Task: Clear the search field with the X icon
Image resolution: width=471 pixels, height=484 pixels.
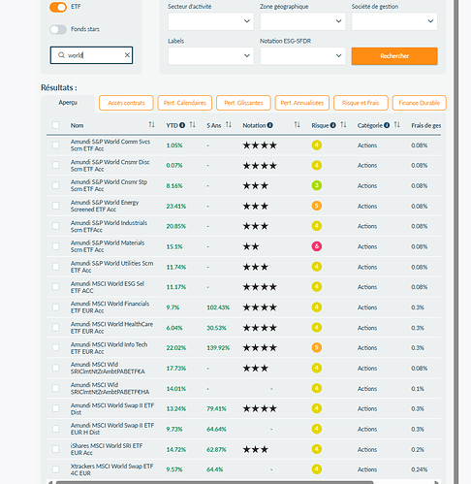Action: pyautogui.click(x=127, y=55)
